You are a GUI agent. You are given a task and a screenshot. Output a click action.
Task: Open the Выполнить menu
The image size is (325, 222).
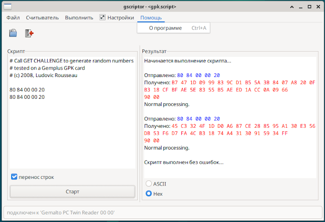[79, 18]
